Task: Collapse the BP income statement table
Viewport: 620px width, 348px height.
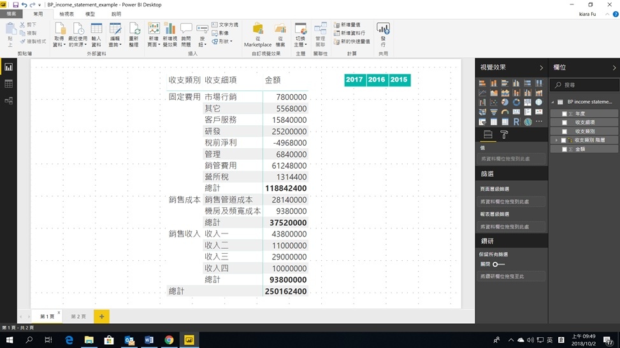Action: point(553,102)
